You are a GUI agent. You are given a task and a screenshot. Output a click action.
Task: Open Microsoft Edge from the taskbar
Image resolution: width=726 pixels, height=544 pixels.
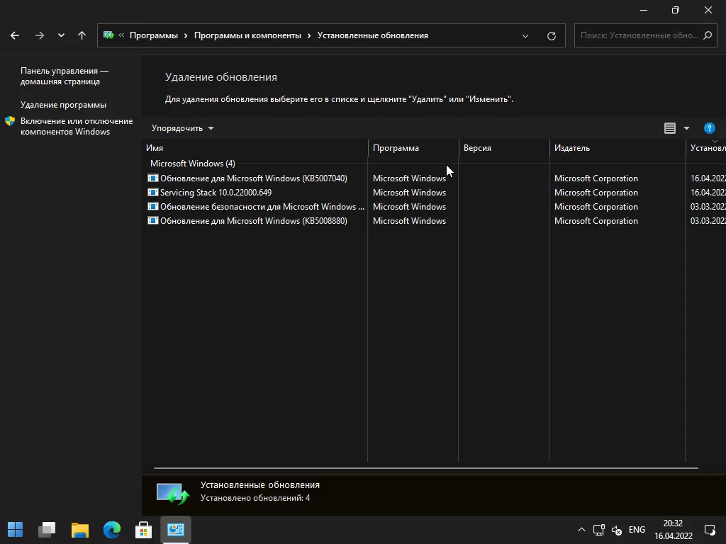pyautogui.click(x=112, y=529)
